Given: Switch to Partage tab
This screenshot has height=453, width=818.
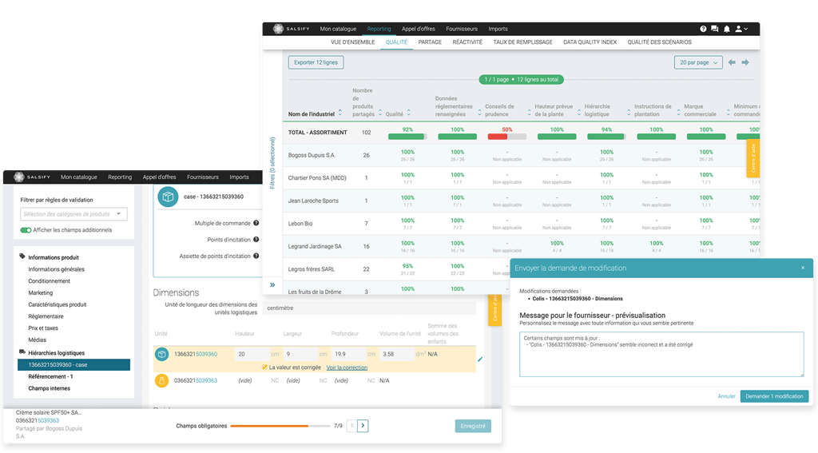Looking at the screenshot, I should (x=430, y=42).
